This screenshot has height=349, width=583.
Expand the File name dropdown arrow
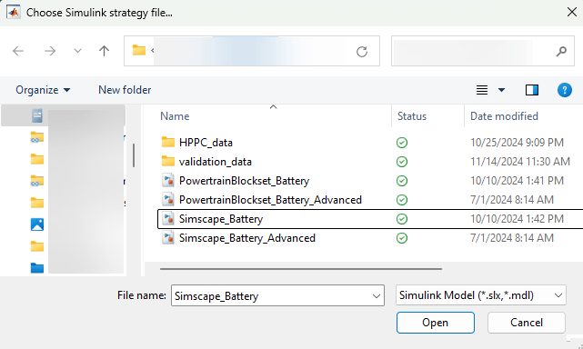[x=377, y=296]
